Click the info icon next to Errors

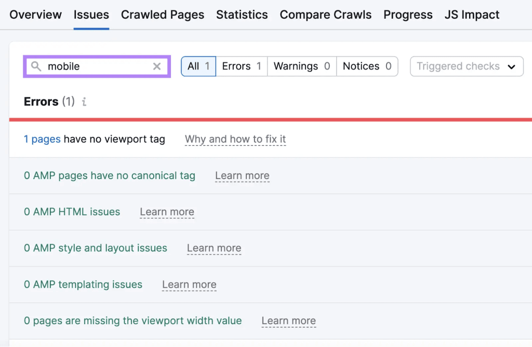click(x=84, y=102)
